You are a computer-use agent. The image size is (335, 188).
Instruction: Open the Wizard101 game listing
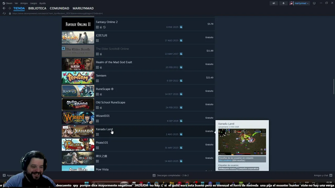138,118
